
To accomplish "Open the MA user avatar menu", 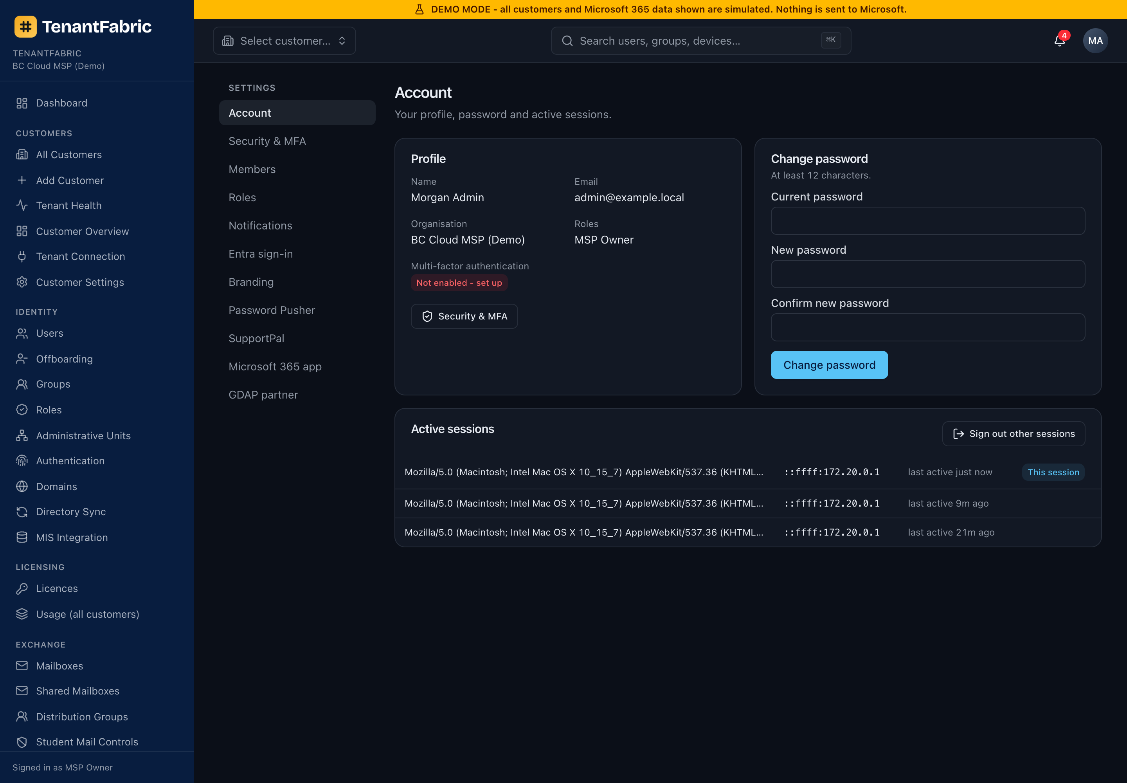I will click(x=1095, y=41).
